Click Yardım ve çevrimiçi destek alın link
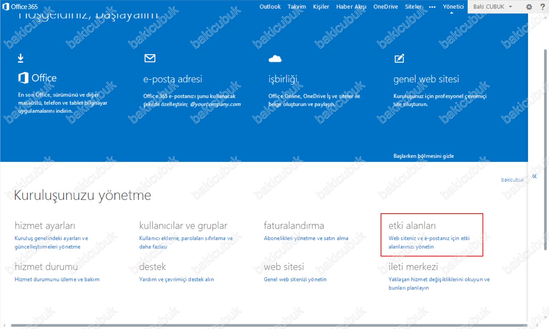 pos(176,279)
